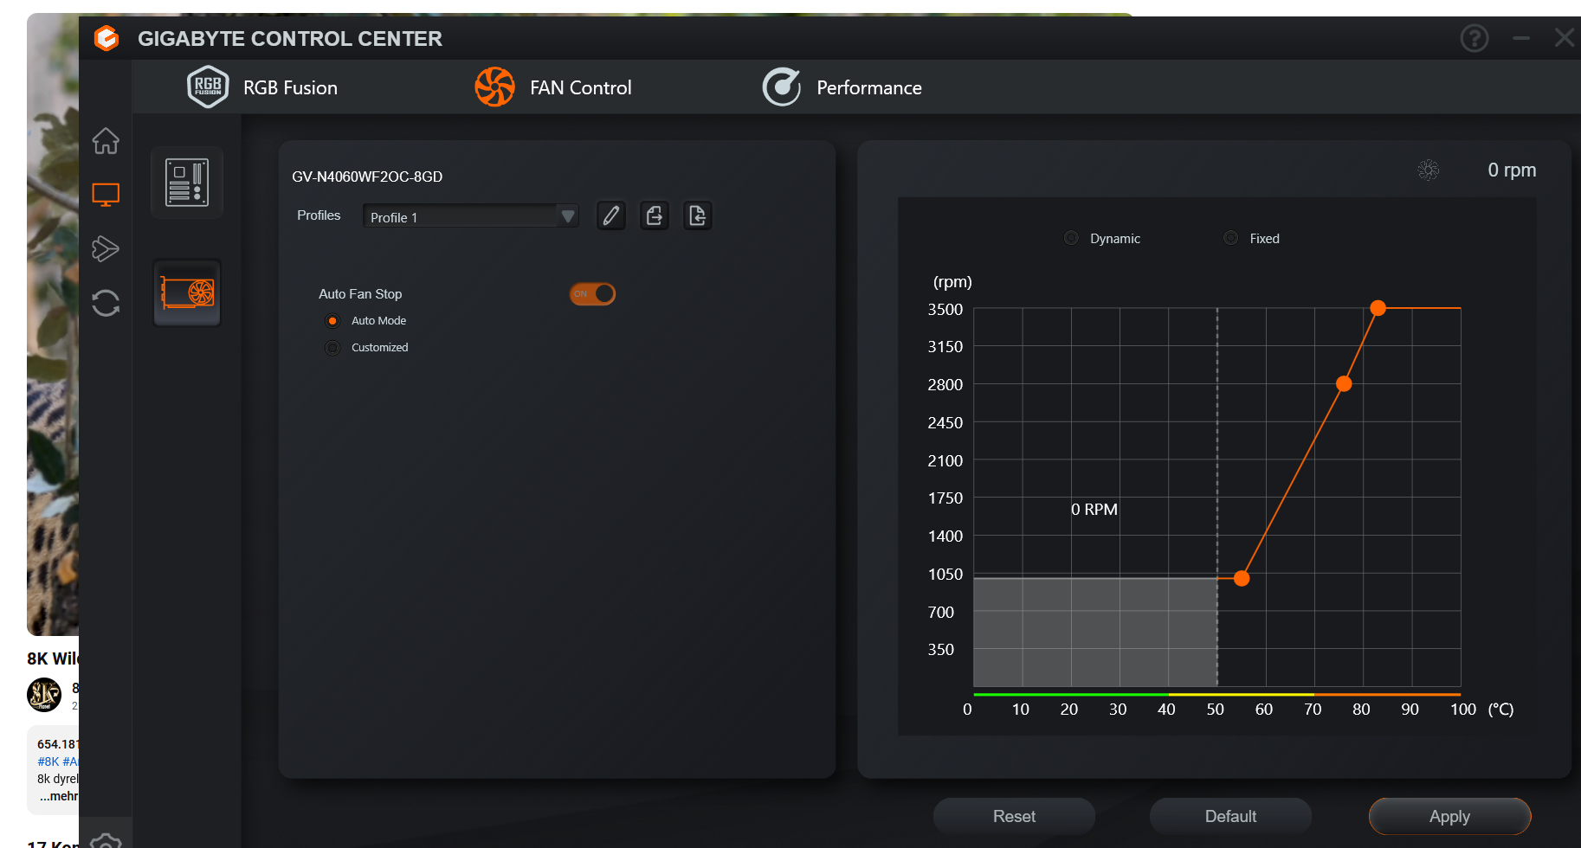
Task: Click the fan speed icon beside 0 rpm
Action: 1429,170
